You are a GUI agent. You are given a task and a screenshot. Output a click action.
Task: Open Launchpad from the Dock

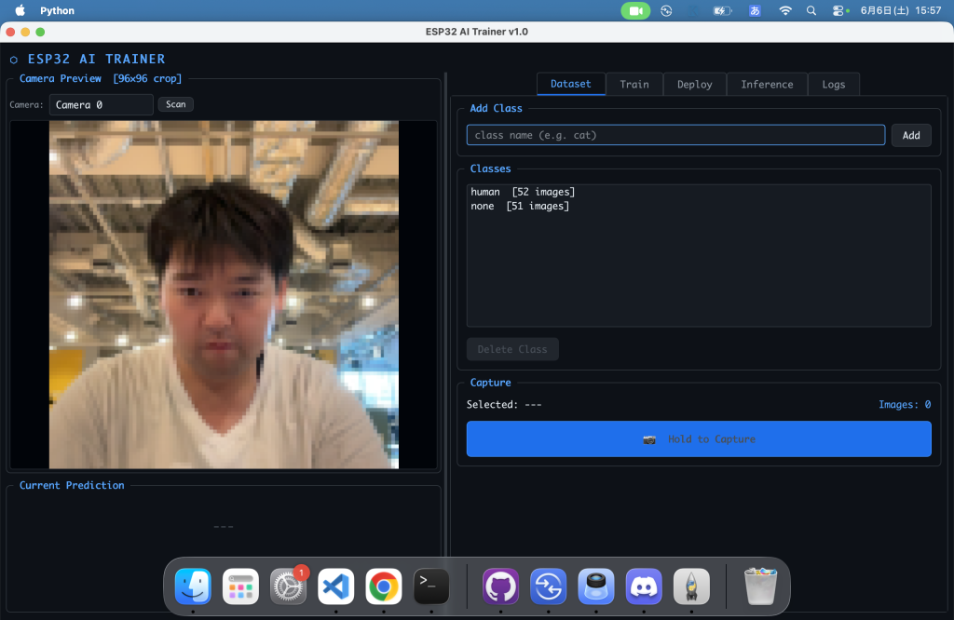click(240, 586)
